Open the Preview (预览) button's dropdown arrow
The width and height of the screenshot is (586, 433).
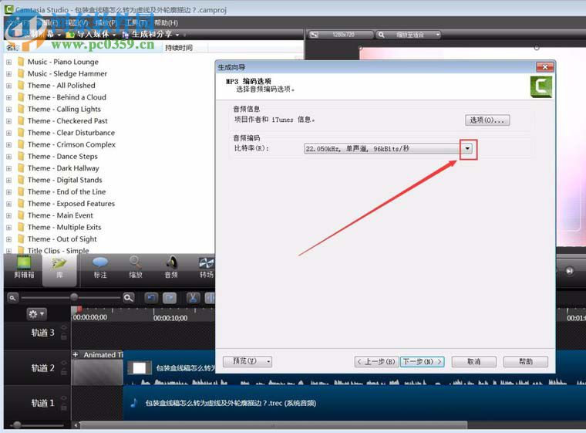point(268,361)
